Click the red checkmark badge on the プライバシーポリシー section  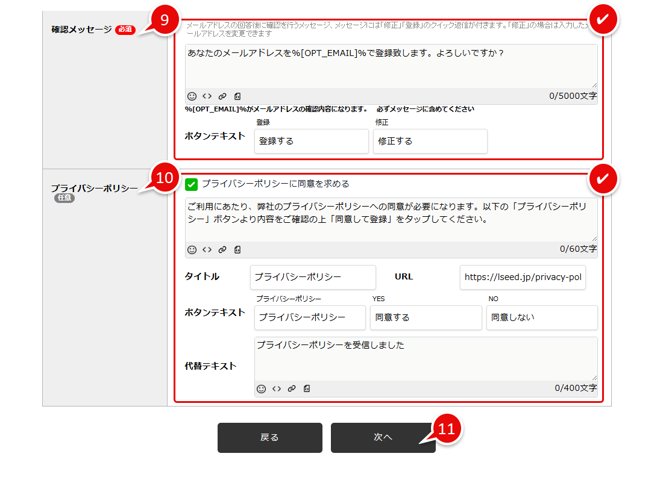coord(603,179)
